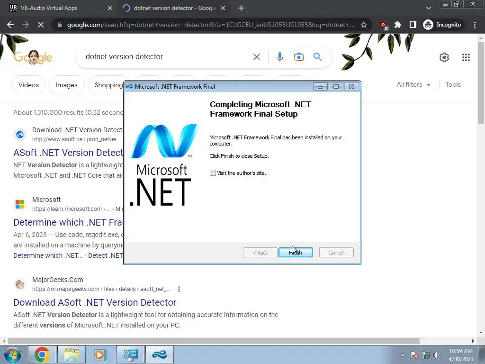Filter results by Shopping
This screenshot has width=485, height=364.
pyautogui.click(x=106, y=85)
